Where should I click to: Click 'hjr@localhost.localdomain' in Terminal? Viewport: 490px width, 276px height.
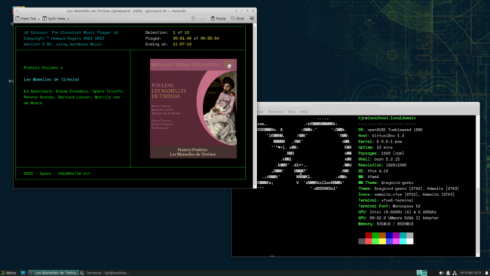pyautogui.click(x=387, y=118)
